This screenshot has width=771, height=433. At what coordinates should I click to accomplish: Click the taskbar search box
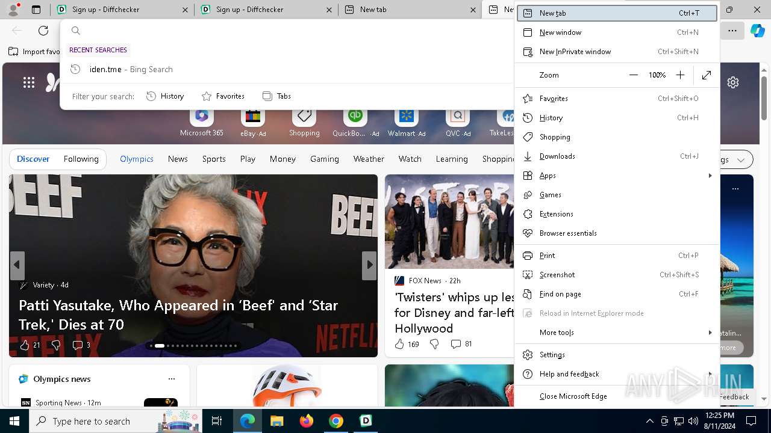tap(116, 421)
